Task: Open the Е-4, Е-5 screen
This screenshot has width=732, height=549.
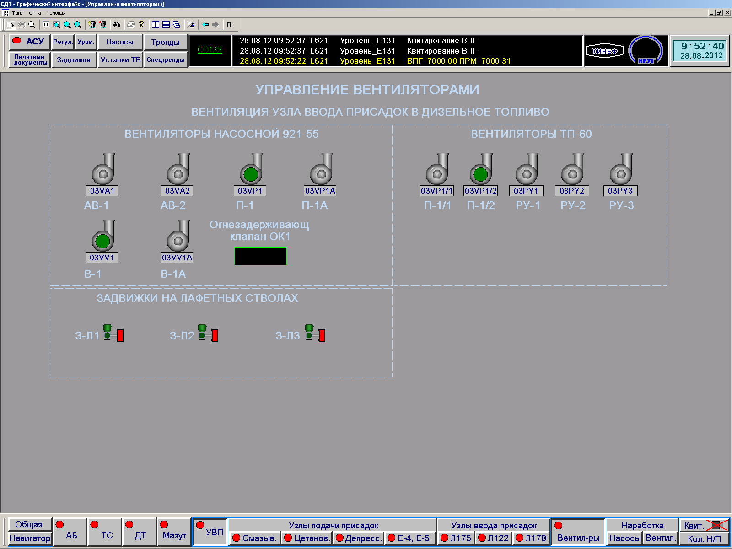Action: point(409,538)
